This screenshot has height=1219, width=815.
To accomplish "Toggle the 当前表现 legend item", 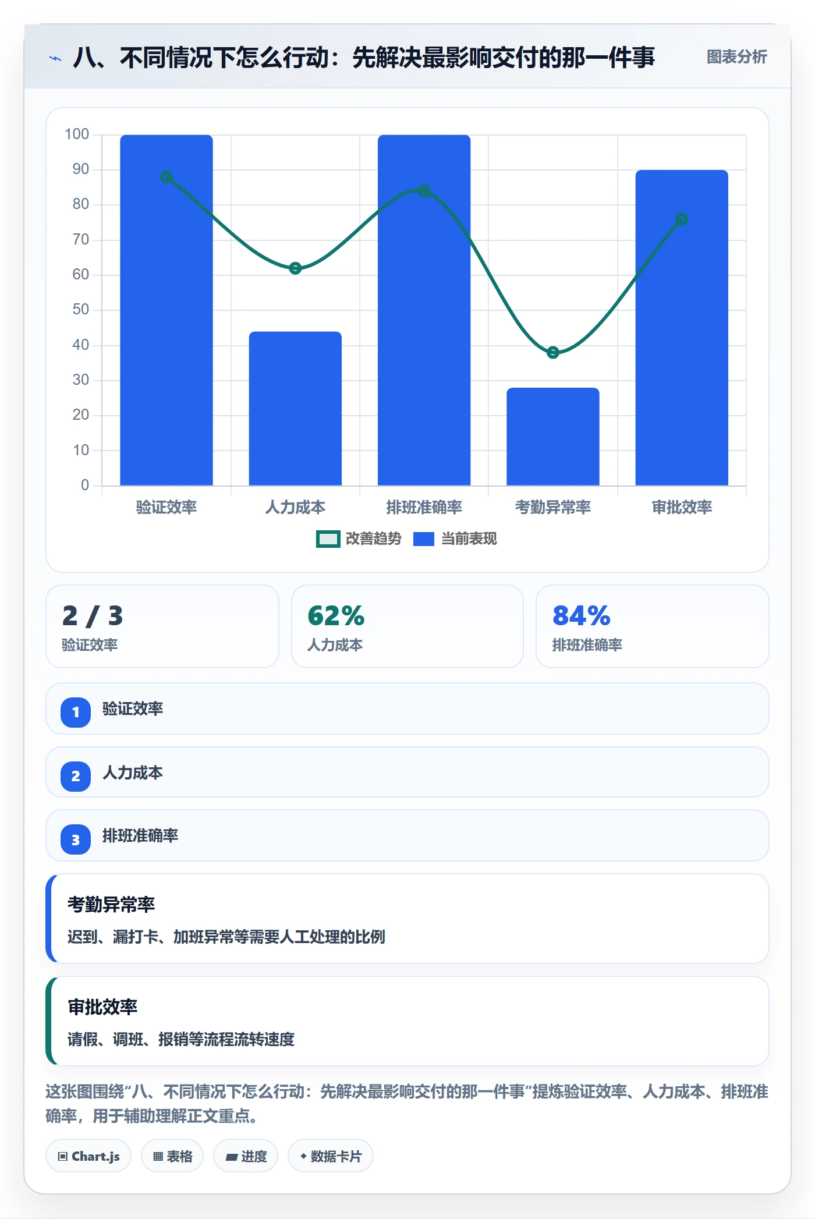I will click(x=455, y=539).
